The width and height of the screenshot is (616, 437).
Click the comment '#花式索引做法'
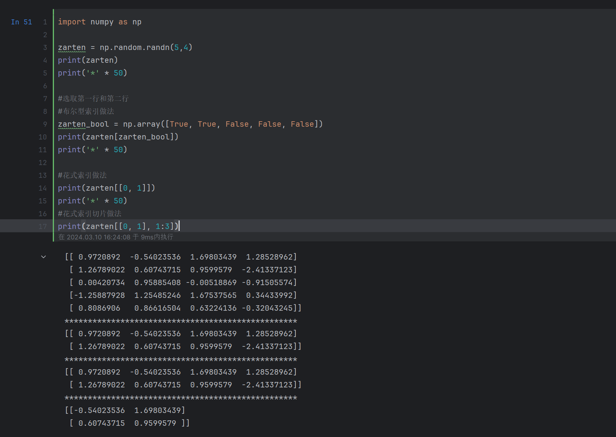tap(82, 175)
